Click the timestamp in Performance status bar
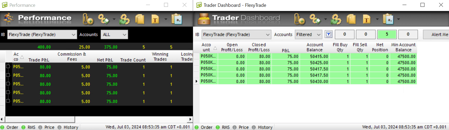Image resolution: width=449 pixels, height=130 pixels. tap(148, 127)
